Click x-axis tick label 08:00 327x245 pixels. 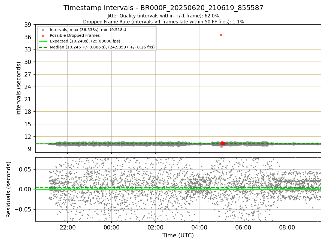pyautogui.click(x=287, y=227)
